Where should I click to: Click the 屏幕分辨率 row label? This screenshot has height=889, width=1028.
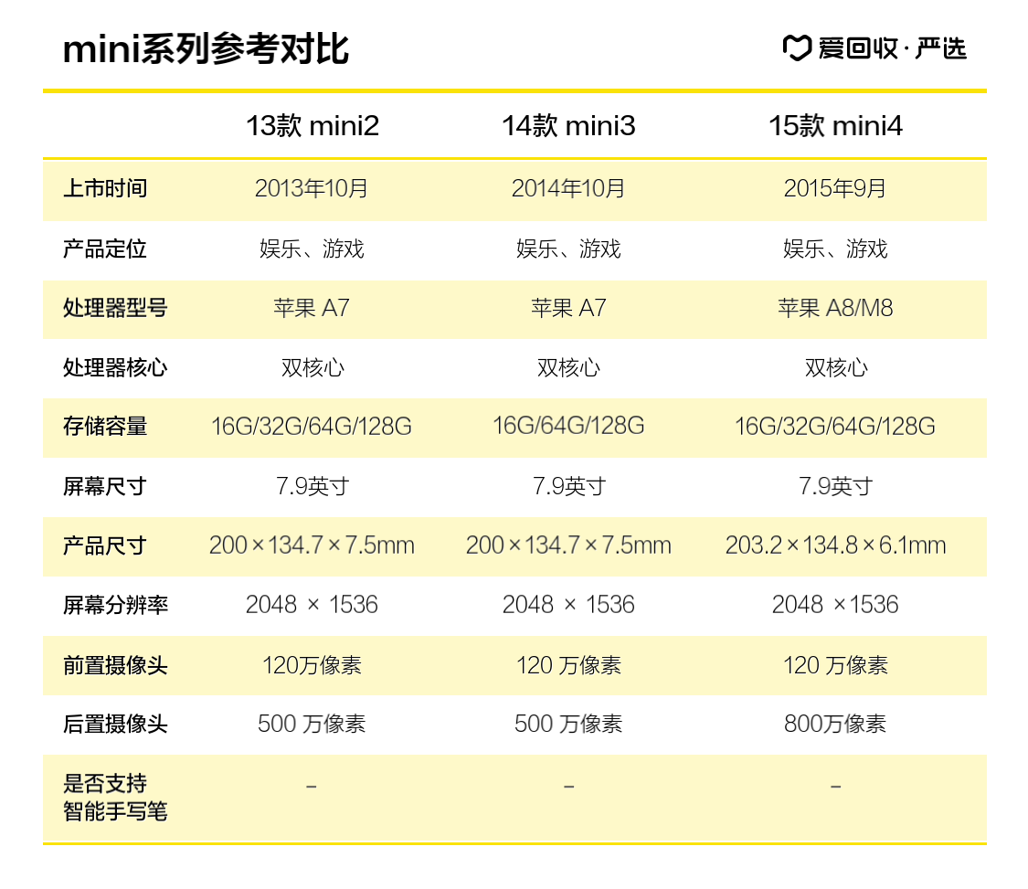coord(115,606)
